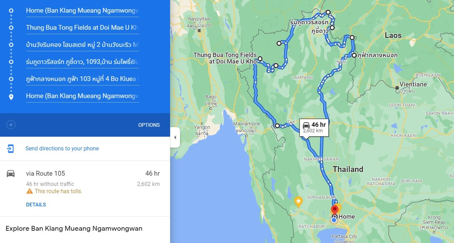Click Send directions to your phone link
Viewport: 454px width, 243px height.
[62, 149]
